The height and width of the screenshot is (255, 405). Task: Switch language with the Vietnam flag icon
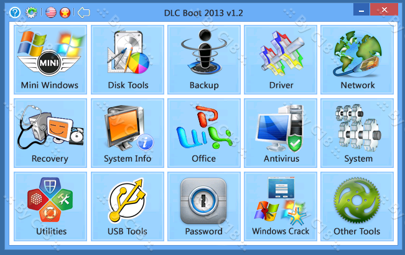point(65,12)
